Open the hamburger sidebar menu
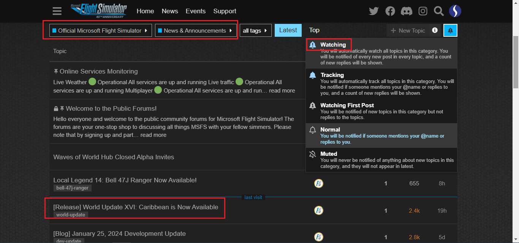Viewport: 519px width, 243px height. (x=57, y=11)
